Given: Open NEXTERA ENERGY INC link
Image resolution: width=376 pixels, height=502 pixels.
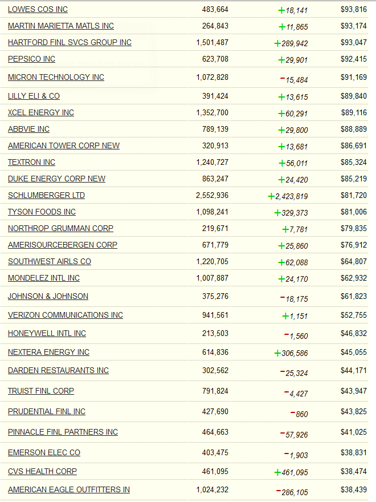Looking at the screenshot, I should (48, 352).
